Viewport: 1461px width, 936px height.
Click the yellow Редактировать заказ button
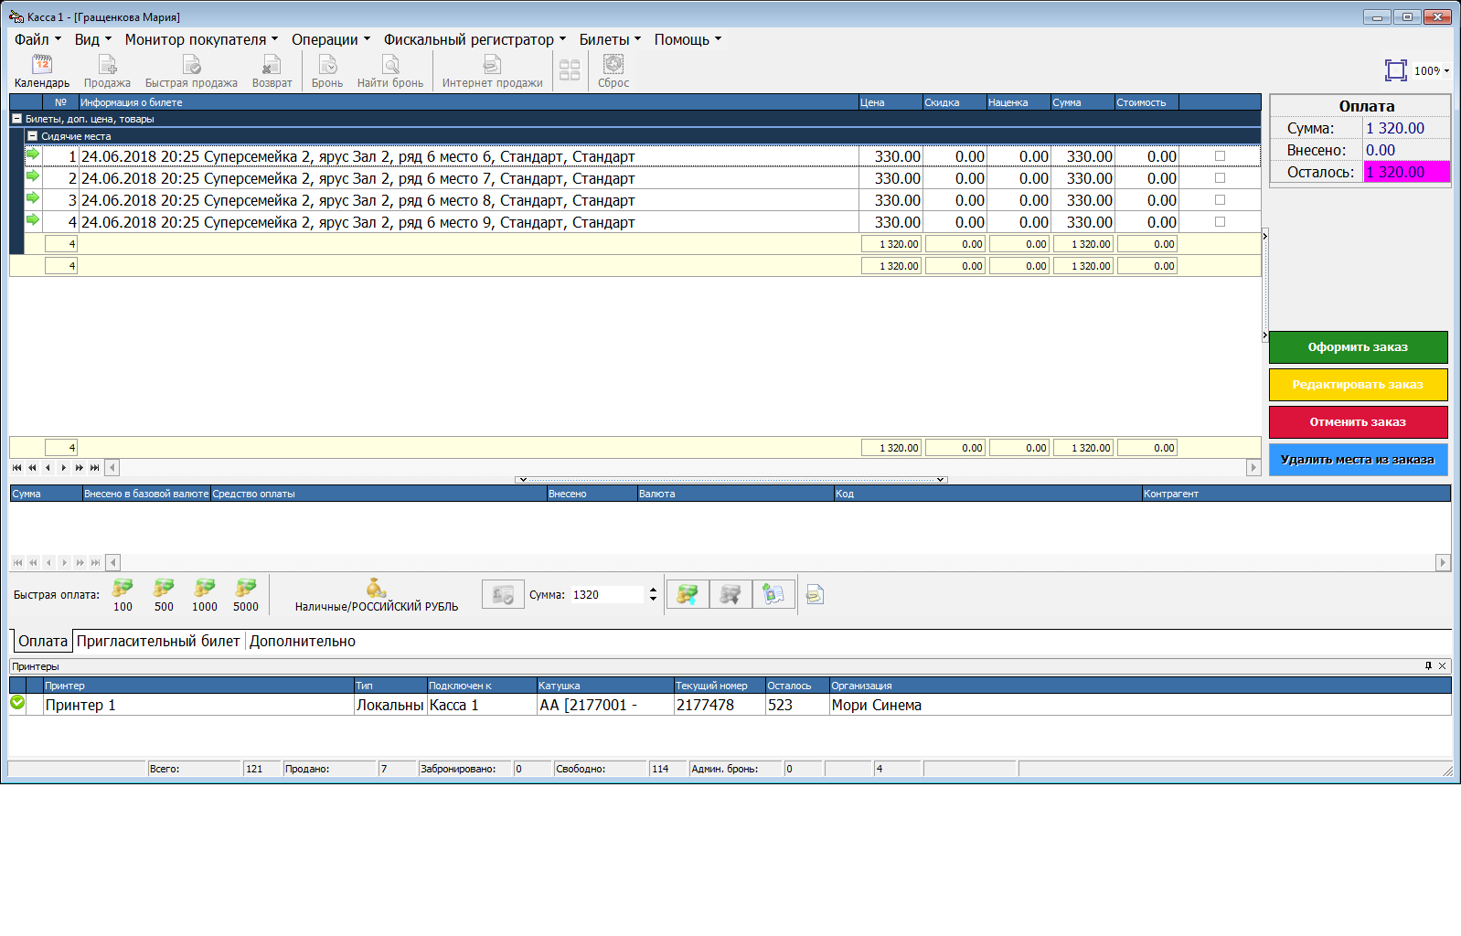point(1358,385)
